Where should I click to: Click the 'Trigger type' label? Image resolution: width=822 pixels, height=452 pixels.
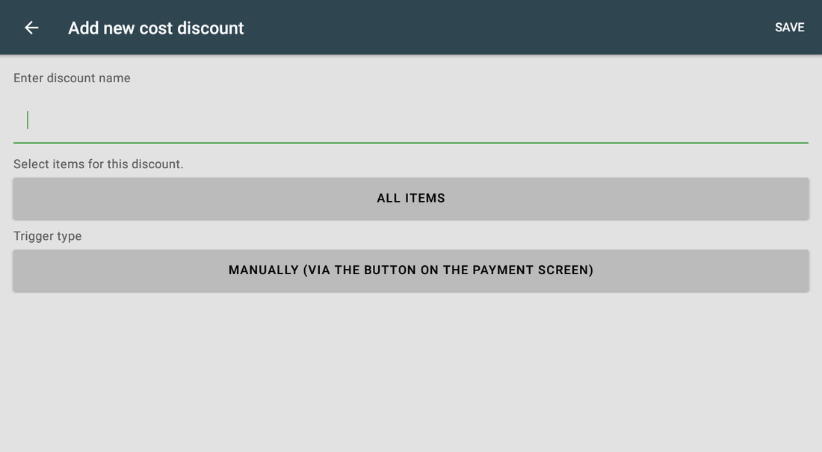48,236
